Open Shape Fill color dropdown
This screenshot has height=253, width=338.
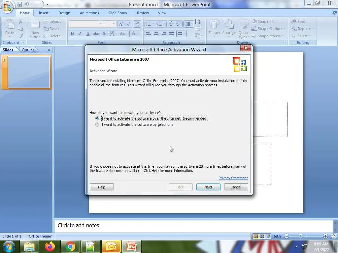(x=264, y=21)
